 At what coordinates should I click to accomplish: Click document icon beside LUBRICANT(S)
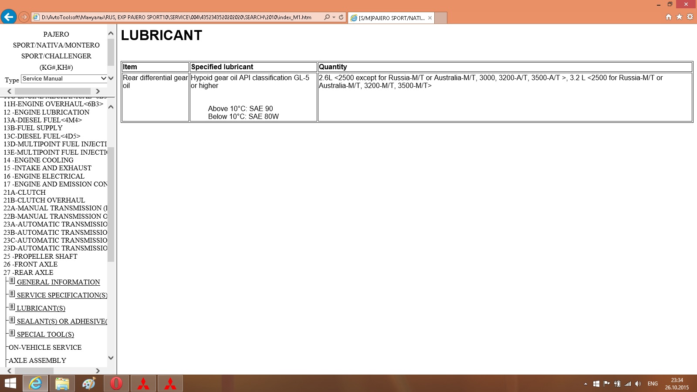(12, 307)
